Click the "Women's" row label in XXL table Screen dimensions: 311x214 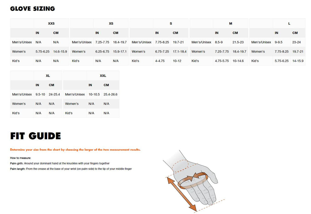pos(72,104)
